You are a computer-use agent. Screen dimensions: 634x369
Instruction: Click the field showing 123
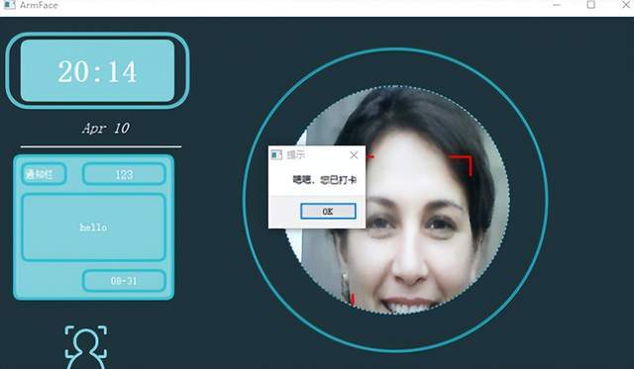tap(124, 174)
